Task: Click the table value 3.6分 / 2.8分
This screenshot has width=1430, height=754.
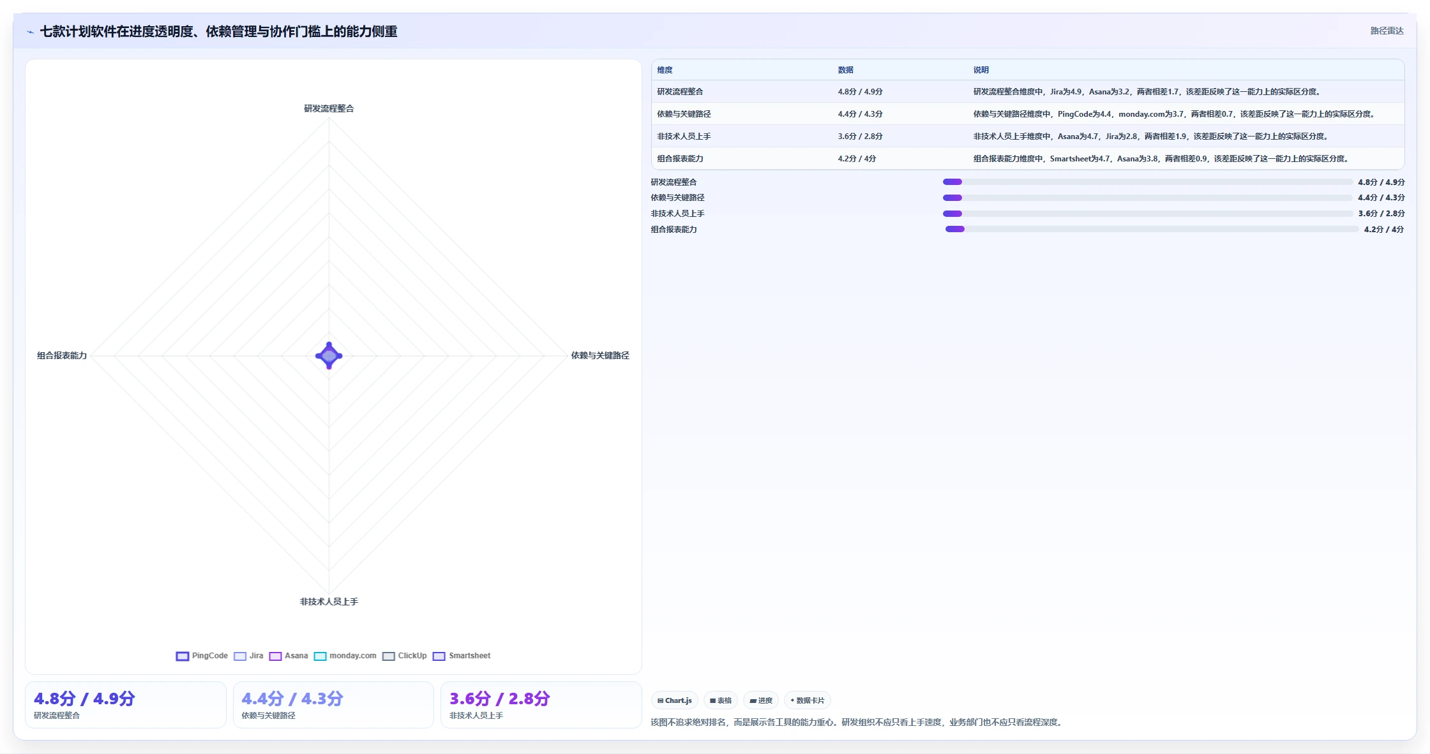Action: (860, 137)
